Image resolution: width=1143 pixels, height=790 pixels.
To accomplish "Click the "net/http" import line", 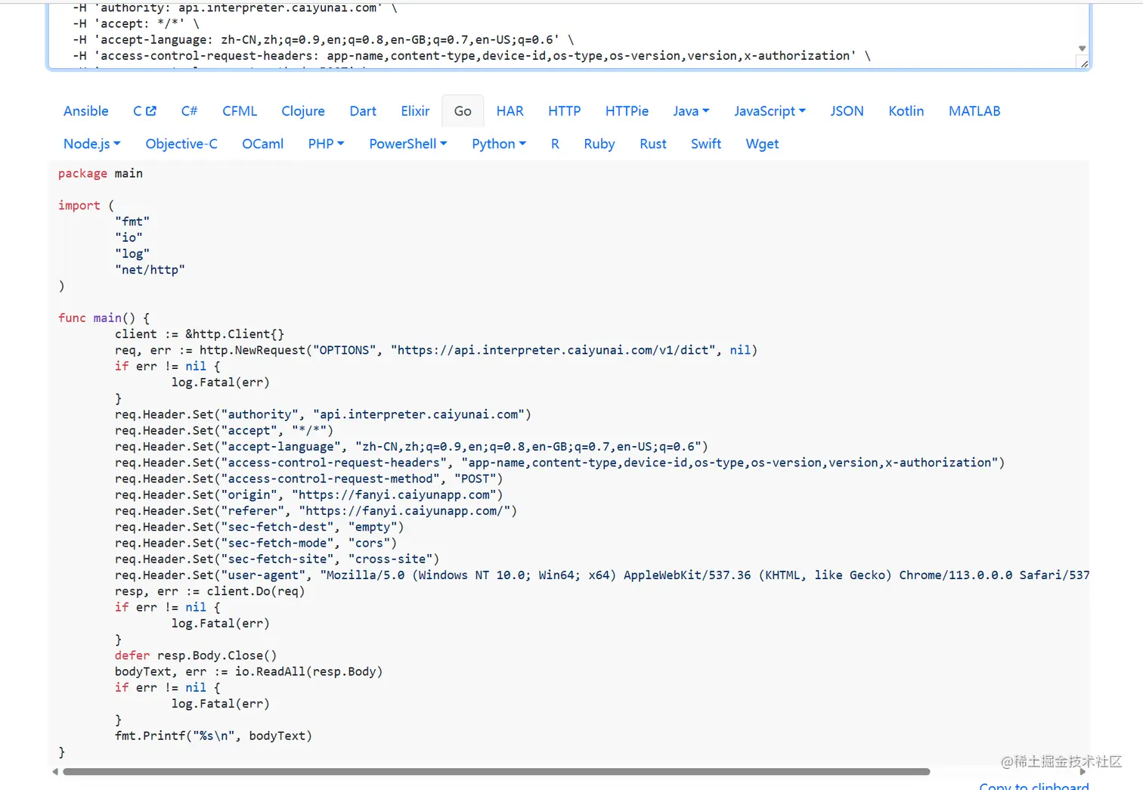I will 150,270.
